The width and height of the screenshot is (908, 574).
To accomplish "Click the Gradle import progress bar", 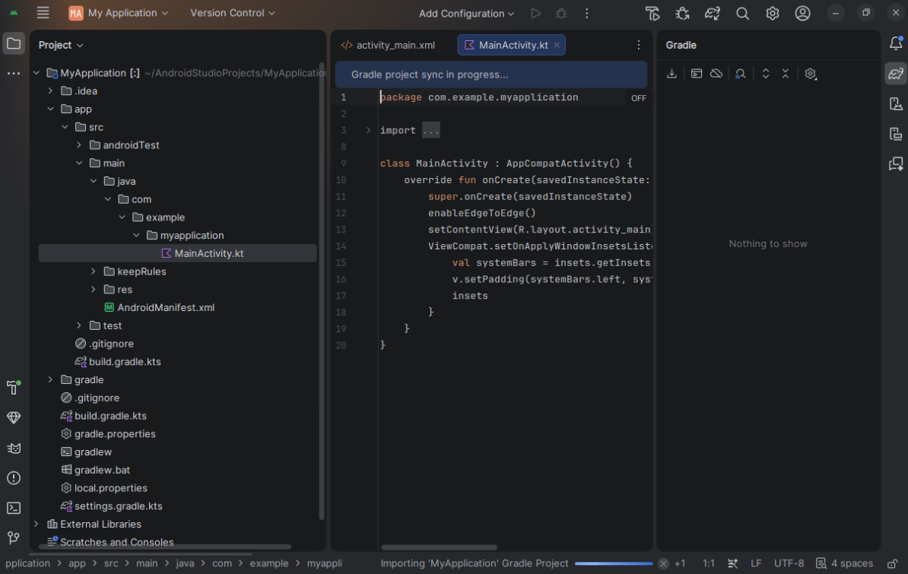I will 614,563.
